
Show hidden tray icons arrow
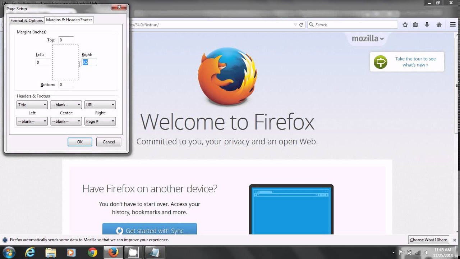[x=394, y=253]
